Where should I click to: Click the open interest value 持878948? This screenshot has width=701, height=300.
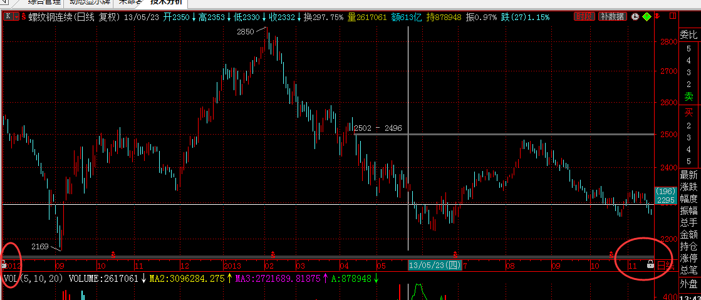pos(444,18)
